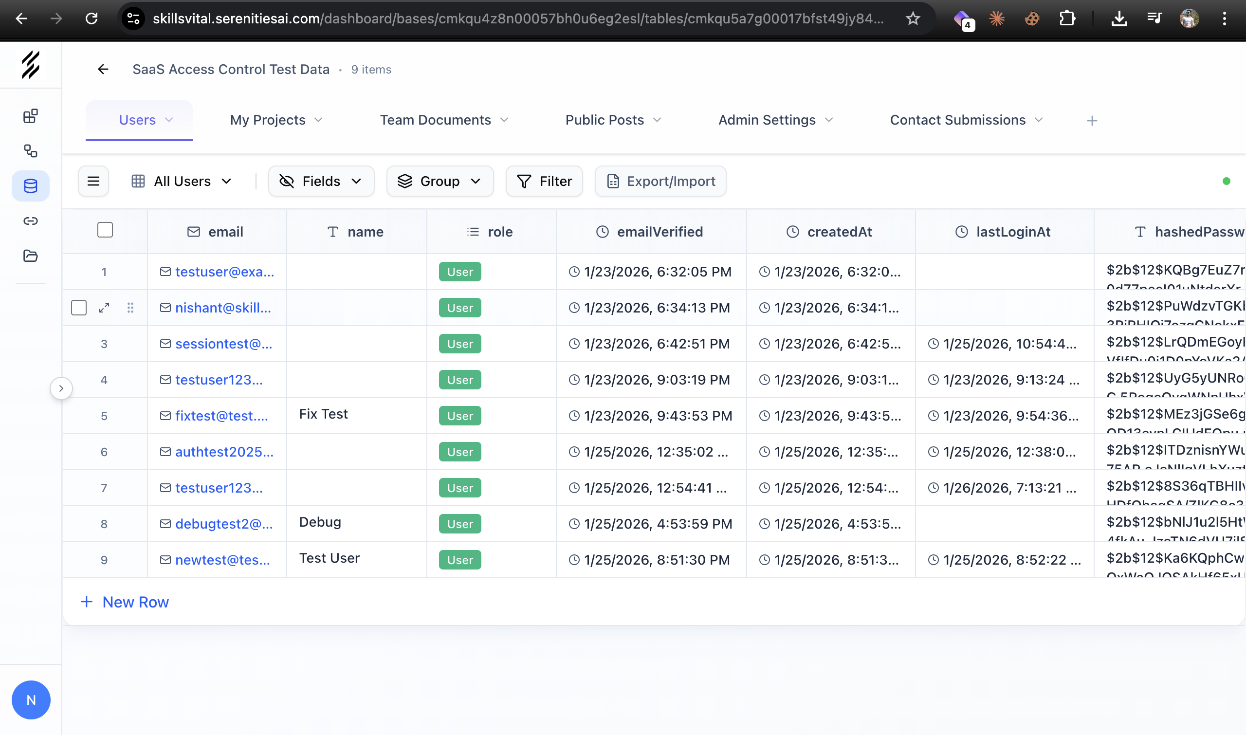Screen dimensions: 1246x735
Task: Open the dashboard blocks icon in sidebar
Action: click(31, 116)
